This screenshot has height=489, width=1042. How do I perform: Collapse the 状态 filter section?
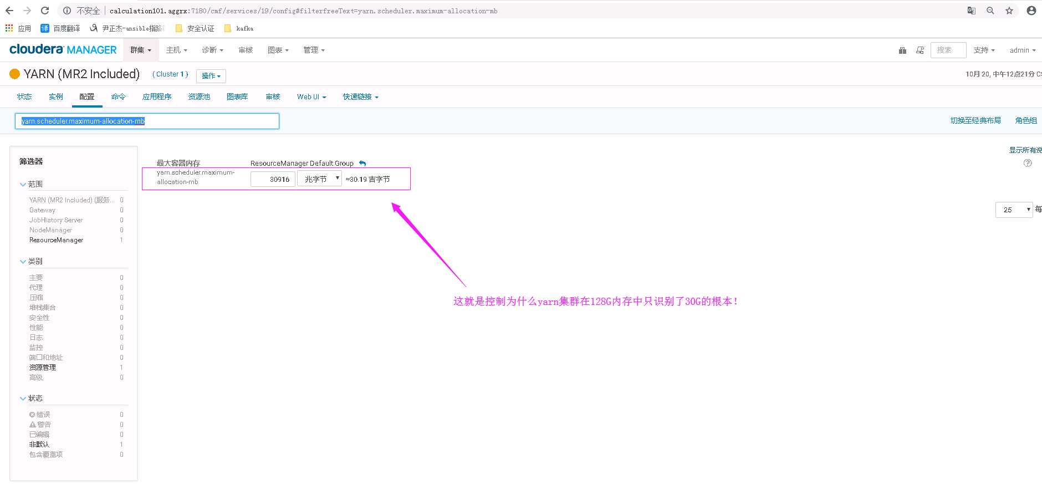[32, 398]
